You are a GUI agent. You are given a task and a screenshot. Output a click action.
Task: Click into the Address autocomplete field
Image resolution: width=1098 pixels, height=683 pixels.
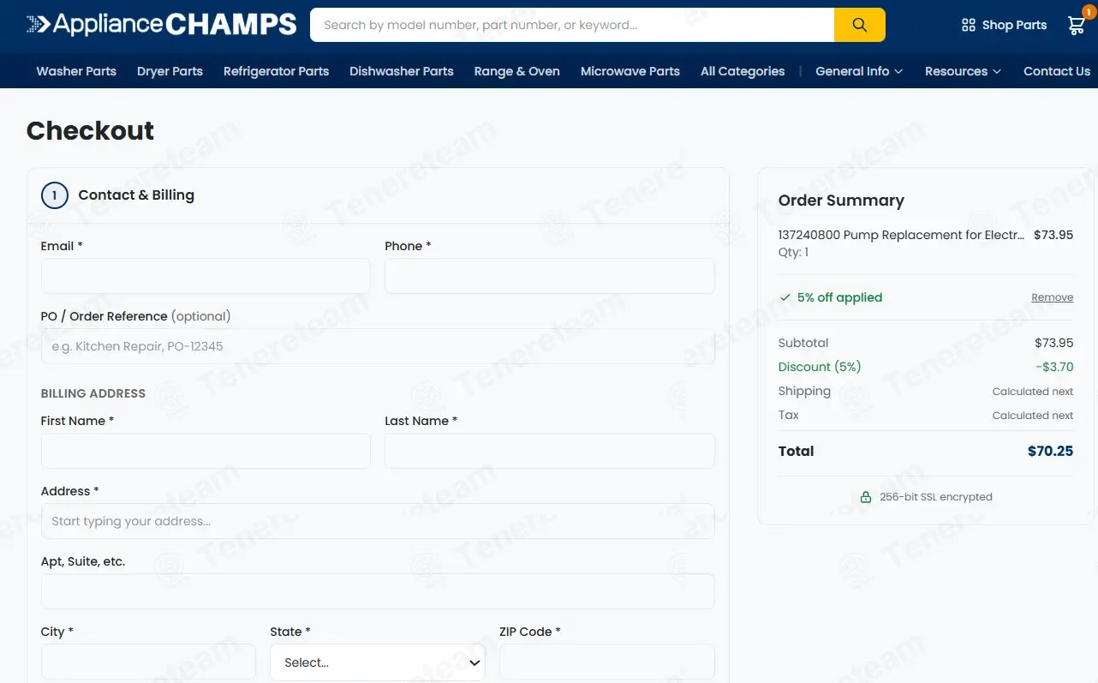click(378, 521)
